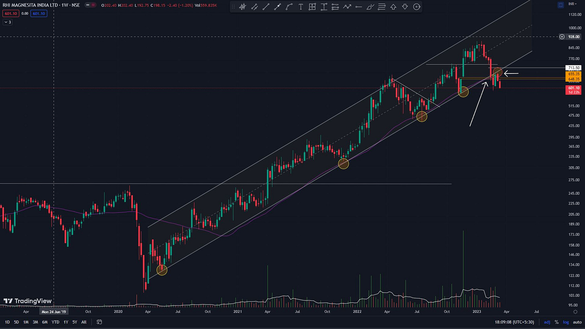Click the orange 648.35 price label
Image resolution: width=585 pixels, height=329 pixels.
(574, 79)
